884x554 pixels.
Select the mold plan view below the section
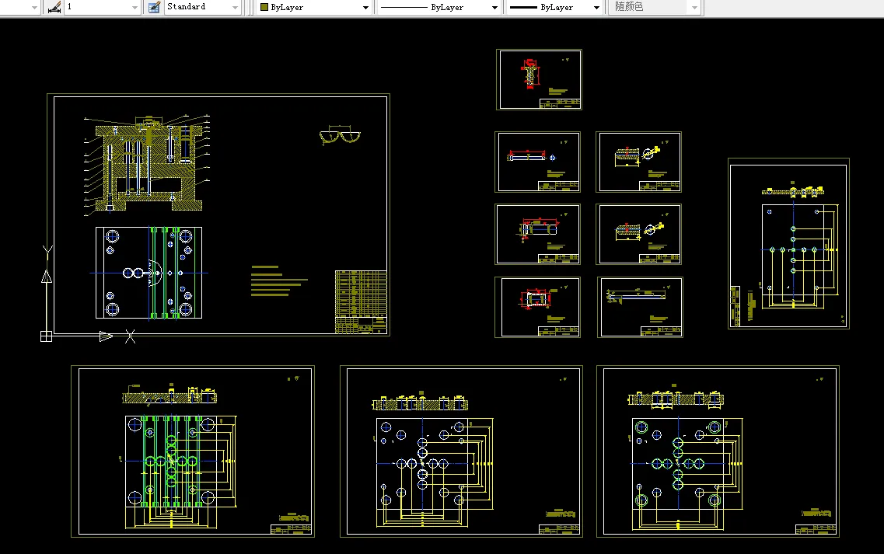click(x=148, y=273)
